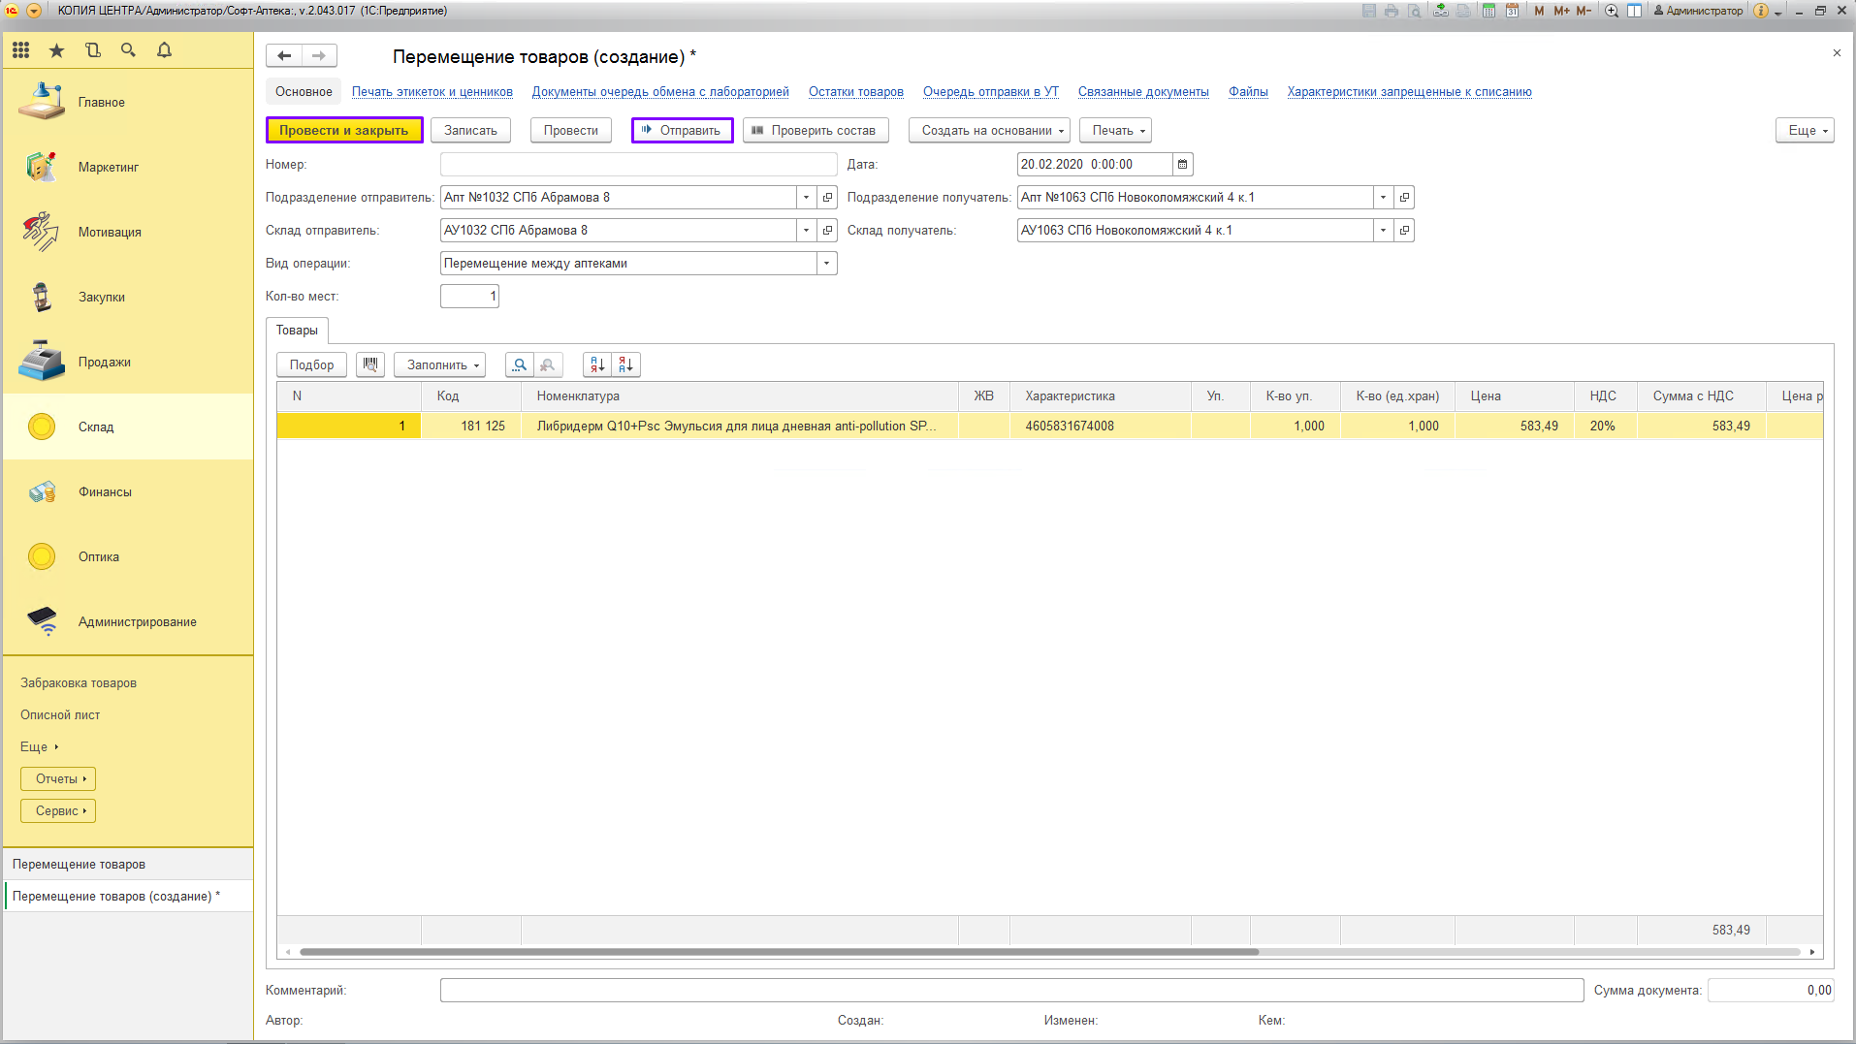This screenshot has height=1044, width=1856.
Task: Expand the Подразделение отправитель dropdown list
Action: [806, 198]
